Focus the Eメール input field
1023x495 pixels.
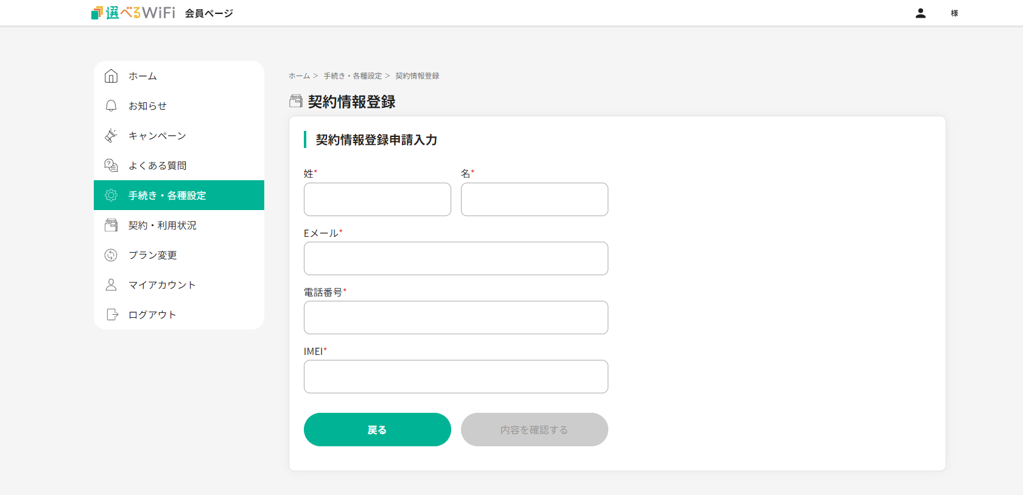point(455,258)
